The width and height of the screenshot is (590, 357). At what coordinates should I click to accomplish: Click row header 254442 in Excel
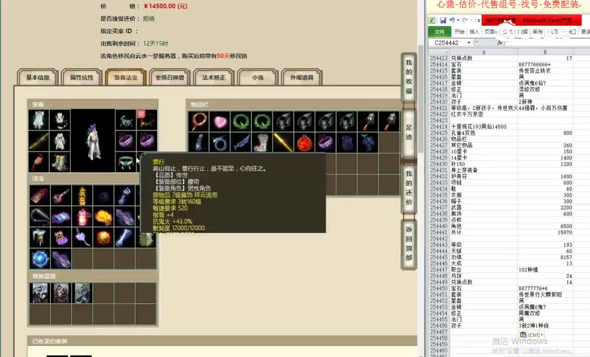pyautogui.click(x=439, y=238)
